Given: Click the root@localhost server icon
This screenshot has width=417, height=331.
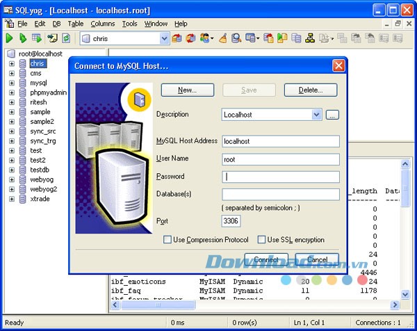Looking at the screenshot, I should click(x=12, y=54).
